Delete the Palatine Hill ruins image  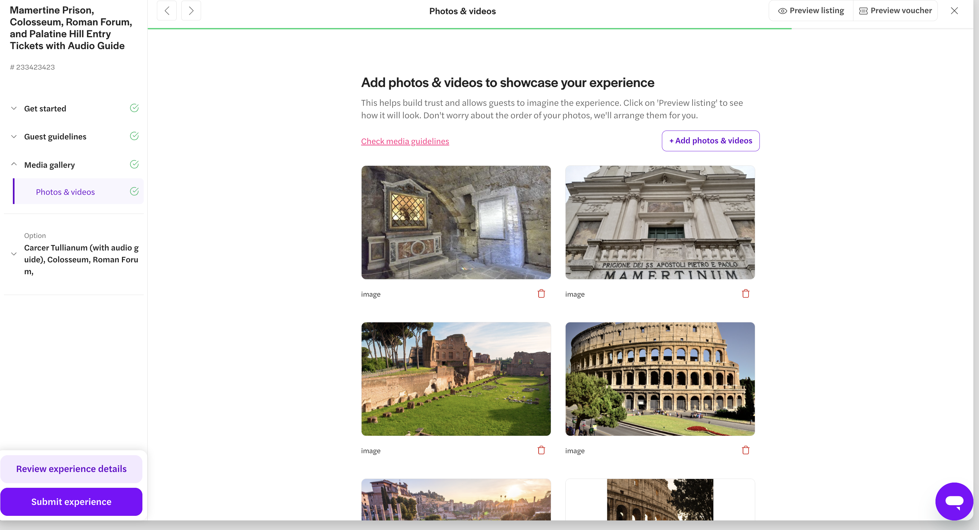pos(541,450)
